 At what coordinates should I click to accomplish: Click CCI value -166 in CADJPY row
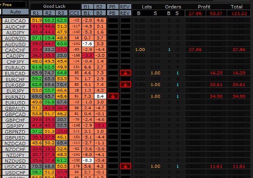pos(75,55)
